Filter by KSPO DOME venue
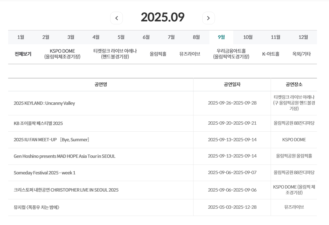Viewport: 329px width, 225px height. (x=62, y=54)
